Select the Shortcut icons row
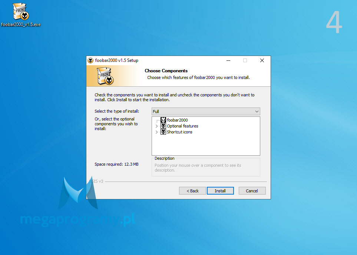Image resolution: width=357 pixels, height=255 pixels. tap(179, 132)
